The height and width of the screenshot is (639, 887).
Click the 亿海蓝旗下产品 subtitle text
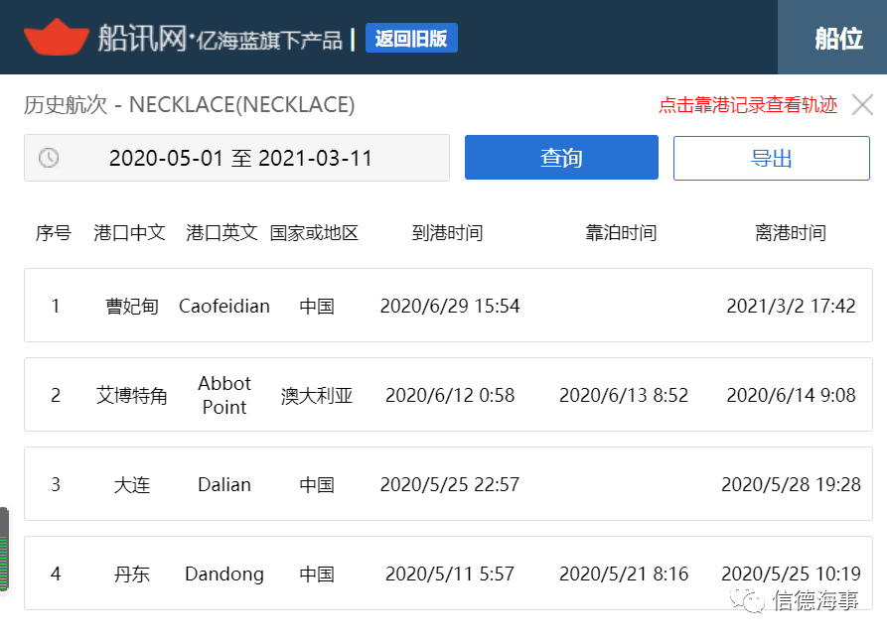[x=269, y=40]
